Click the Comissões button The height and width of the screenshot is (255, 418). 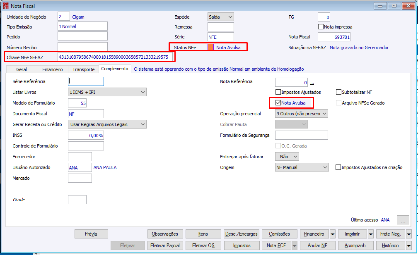pos(279,234)
